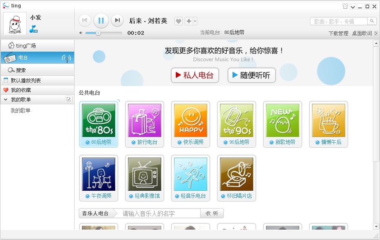Open the skin shirt icon in title bar
Image resolution: width=380 pixels, height=240 pixels.
pyautogui.click(x=345, y=6)
